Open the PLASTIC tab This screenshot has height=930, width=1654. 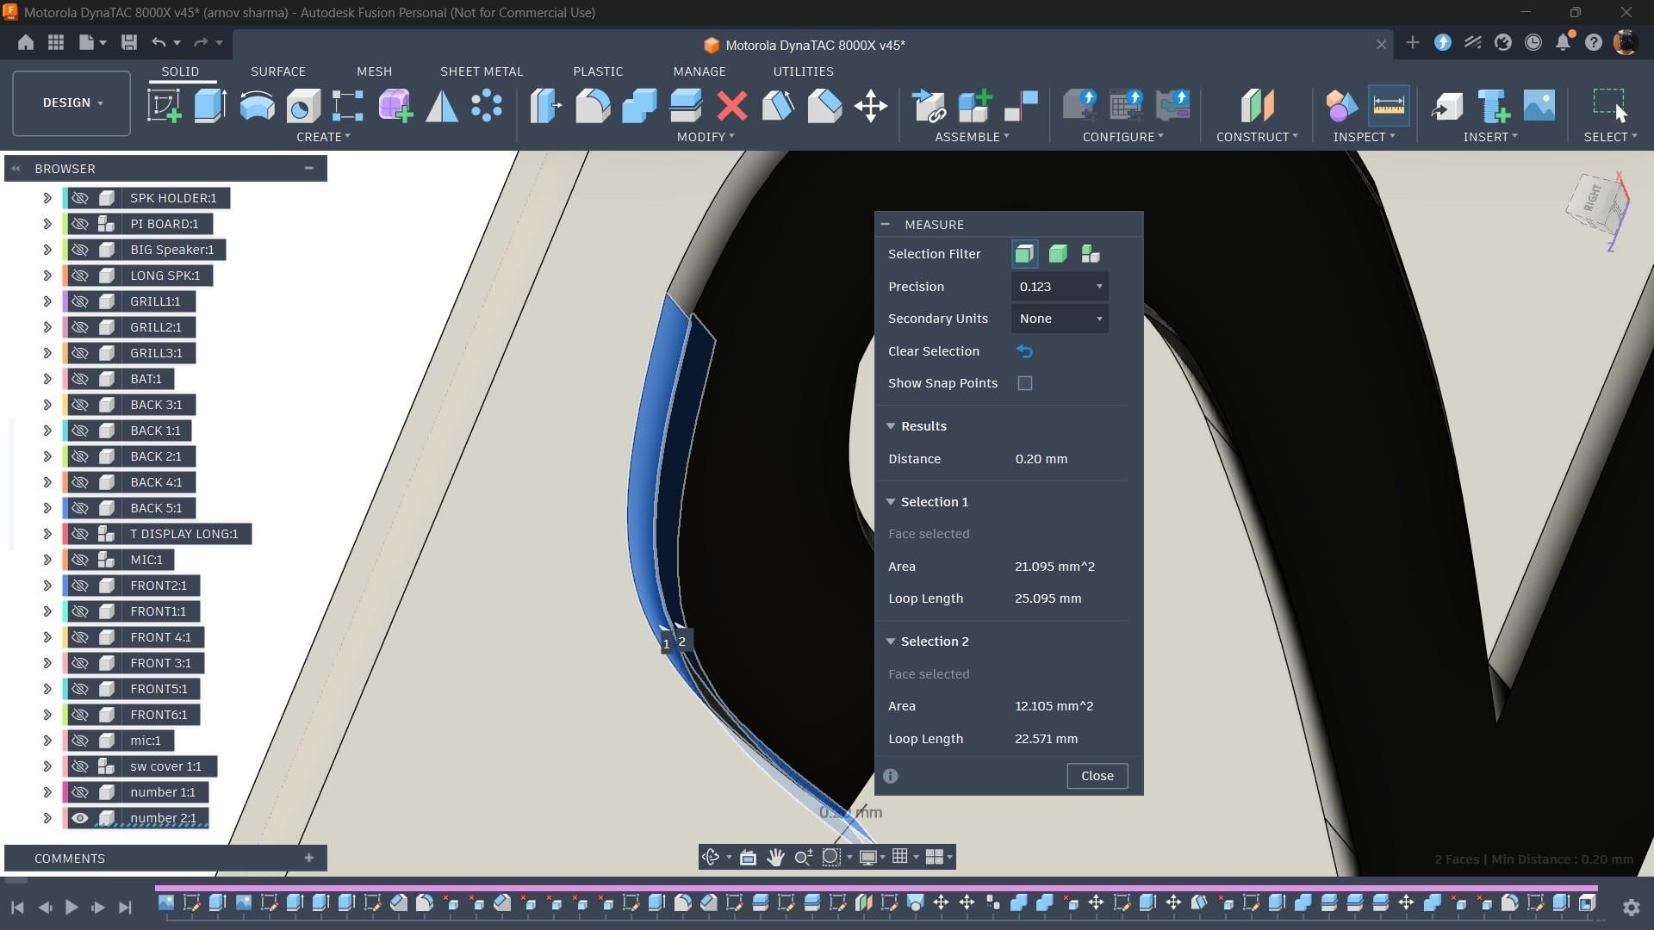tap(598, 71)
